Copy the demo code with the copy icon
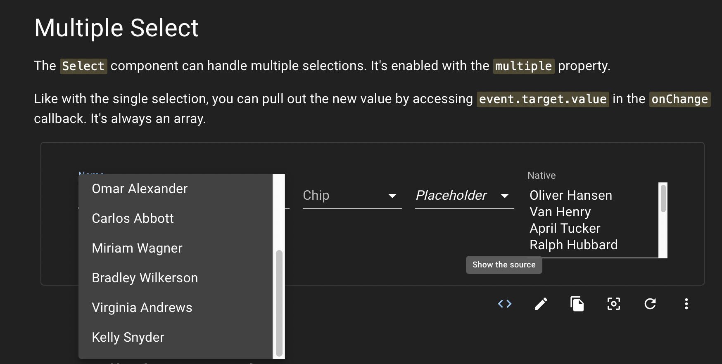 click(x=577, y=304)
